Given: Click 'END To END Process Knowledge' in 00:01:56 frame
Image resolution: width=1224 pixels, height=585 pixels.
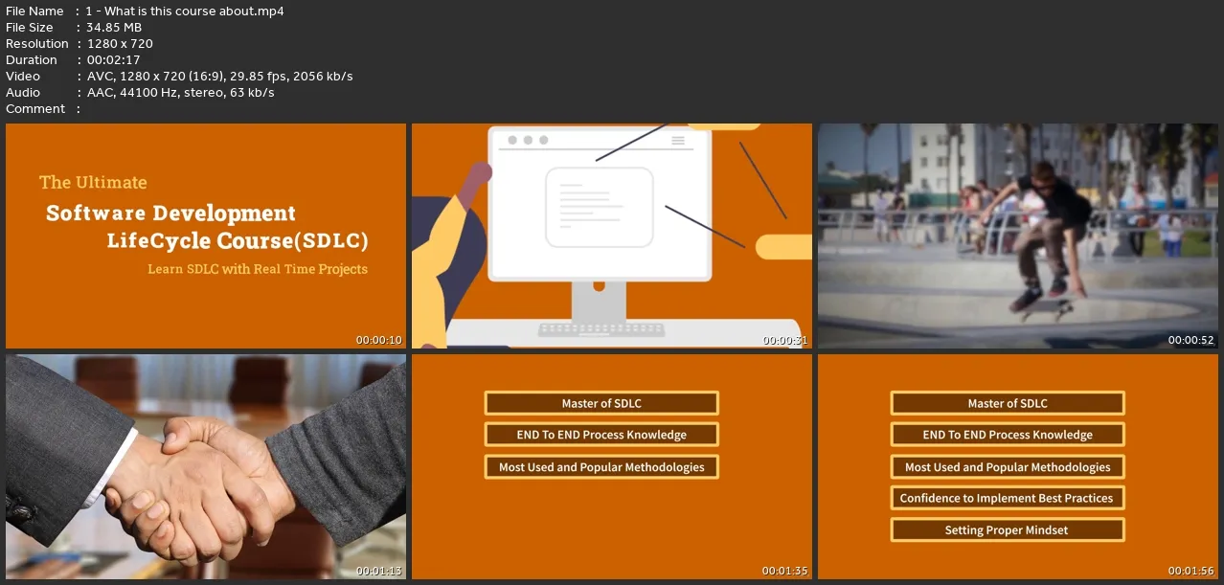Looking at the screenshot, I should tap(1008, 435).
